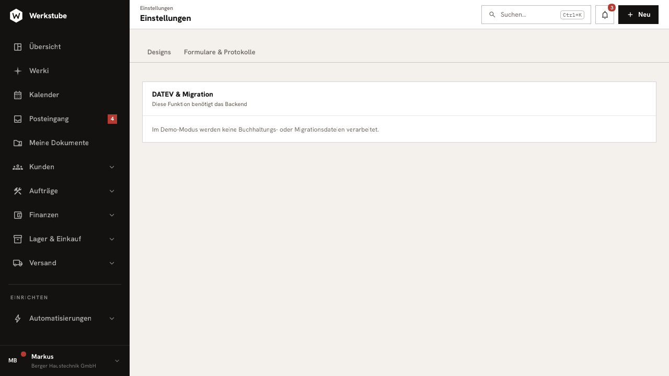Click the Posteingang unread badge showing 4
Viewport: 669px width, 376px height.
coord(112,119)
